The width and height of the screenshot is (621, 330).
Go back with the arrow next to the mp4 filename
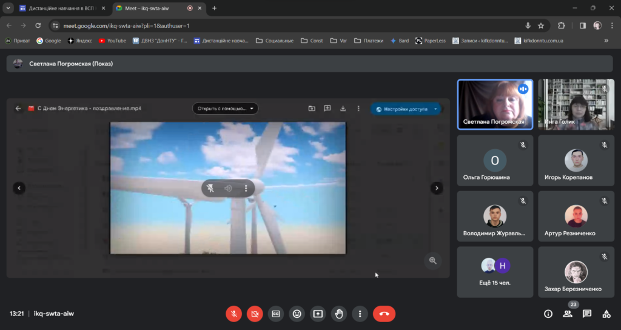point(18,108)
